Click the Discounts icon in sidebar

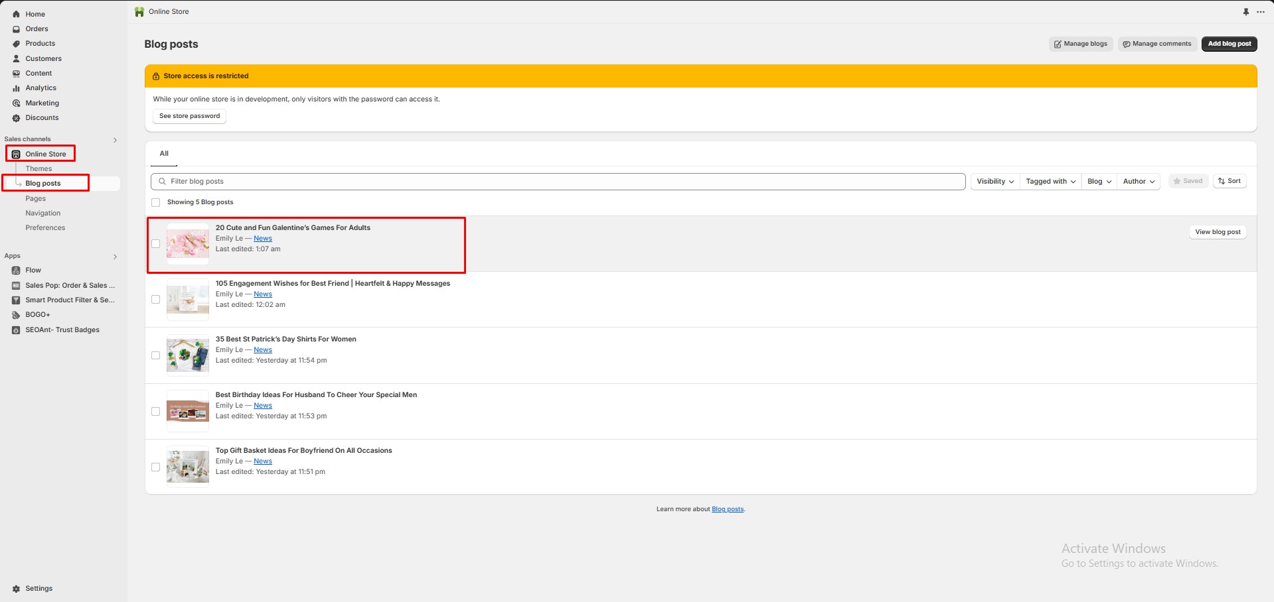coord(16,118)
